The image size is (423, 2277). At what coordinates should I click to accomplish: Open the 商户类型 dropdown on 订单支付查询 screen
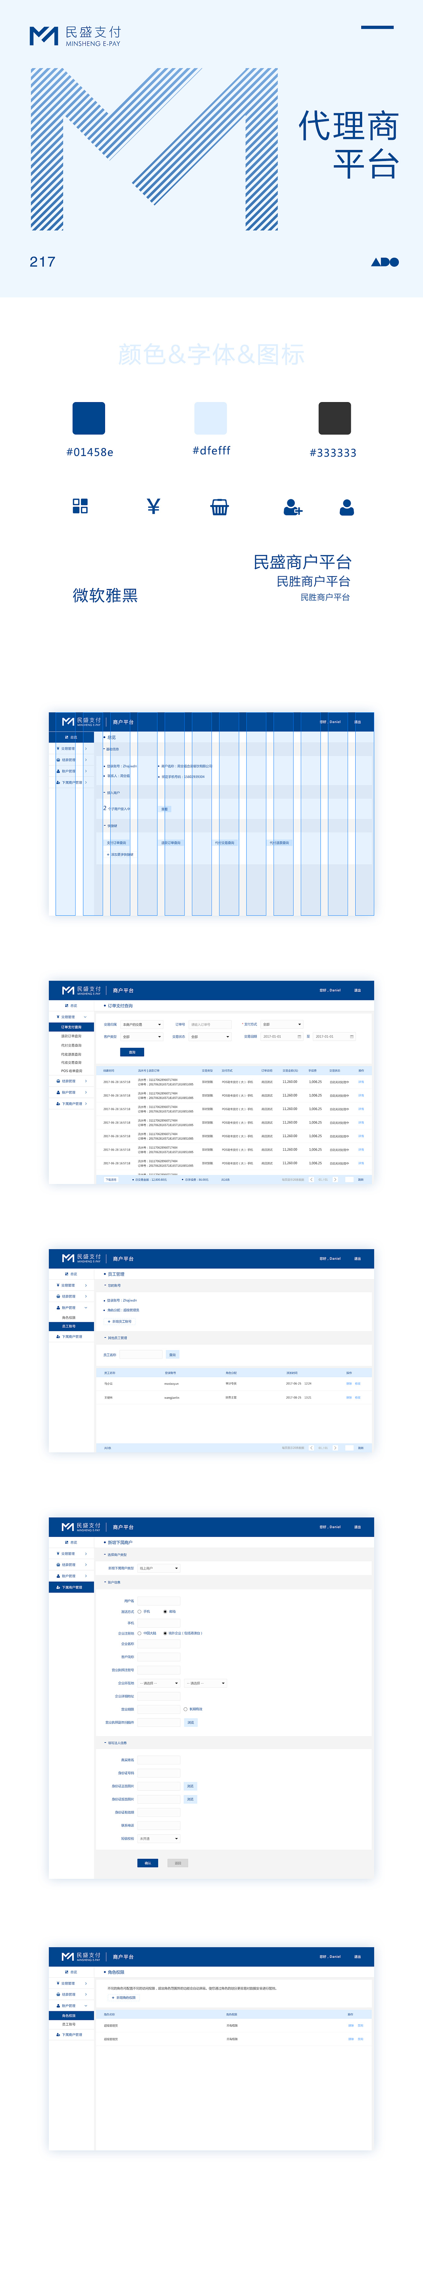(141, 1036)
